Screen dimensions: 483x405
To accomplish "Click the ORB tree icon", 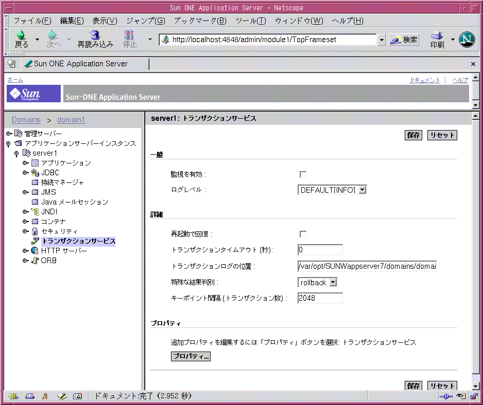I will click(x=35, y=261).
